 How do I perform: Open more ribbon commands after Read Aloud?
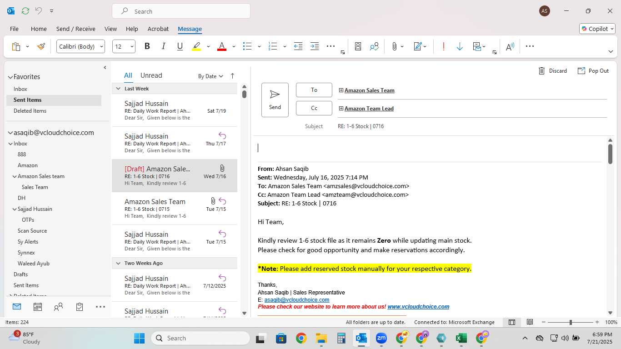[x=530, y=46]
